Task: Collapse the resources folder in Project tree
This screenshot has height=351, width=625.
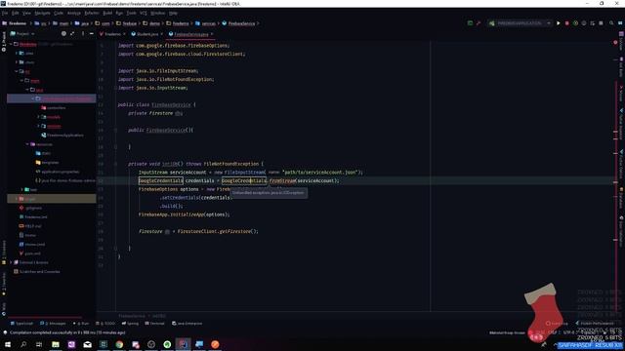Action: click(x=27, y=144)
